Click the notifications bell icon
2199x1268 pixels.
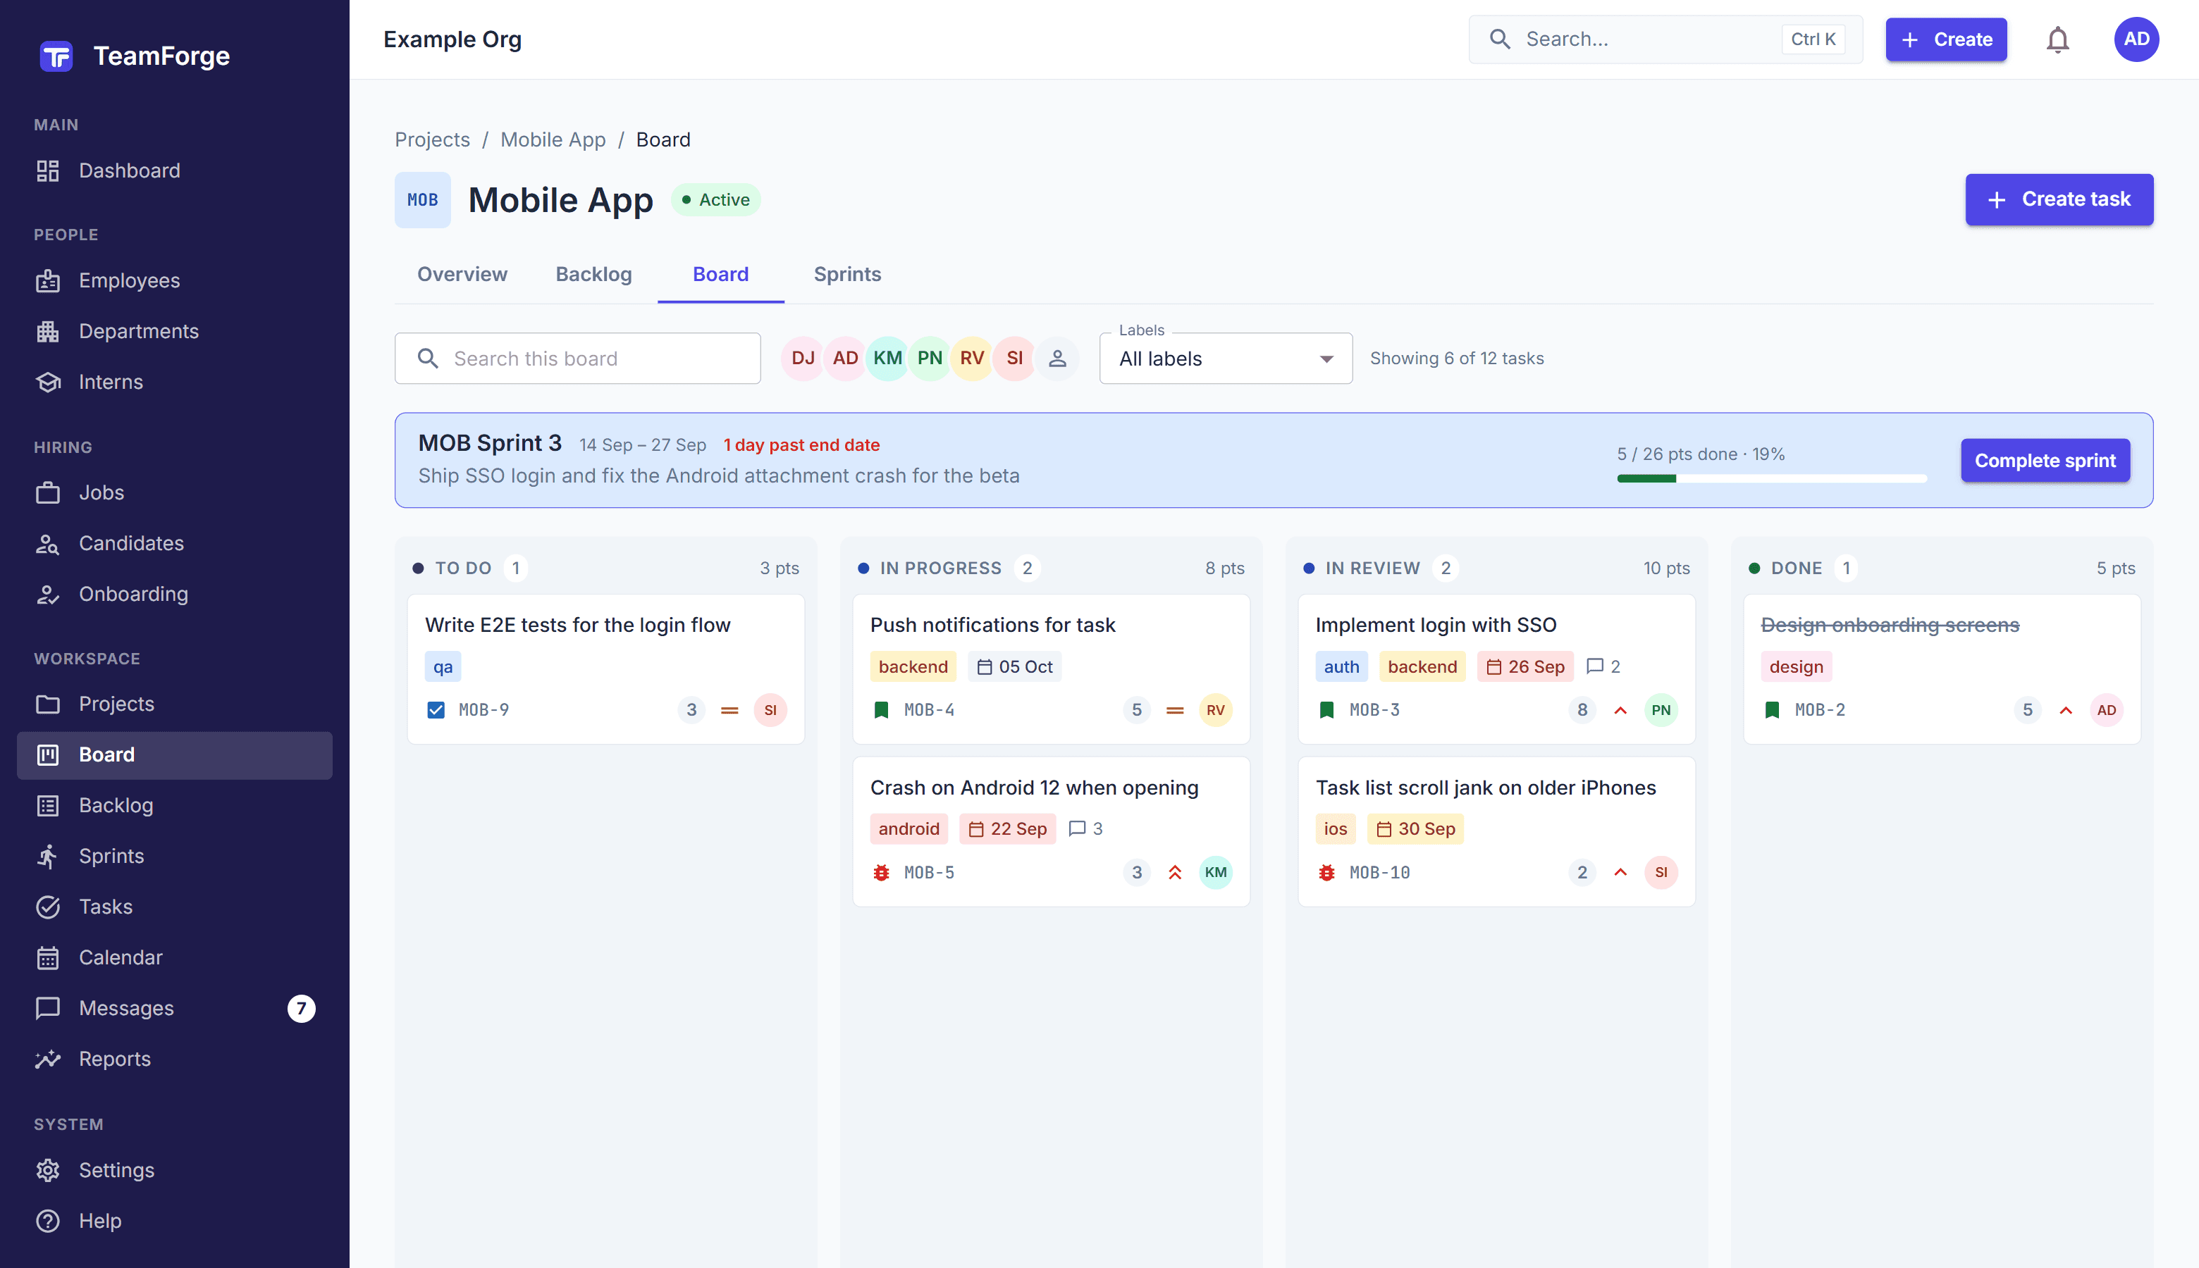pyautogui.click(x=2057, y=39)
